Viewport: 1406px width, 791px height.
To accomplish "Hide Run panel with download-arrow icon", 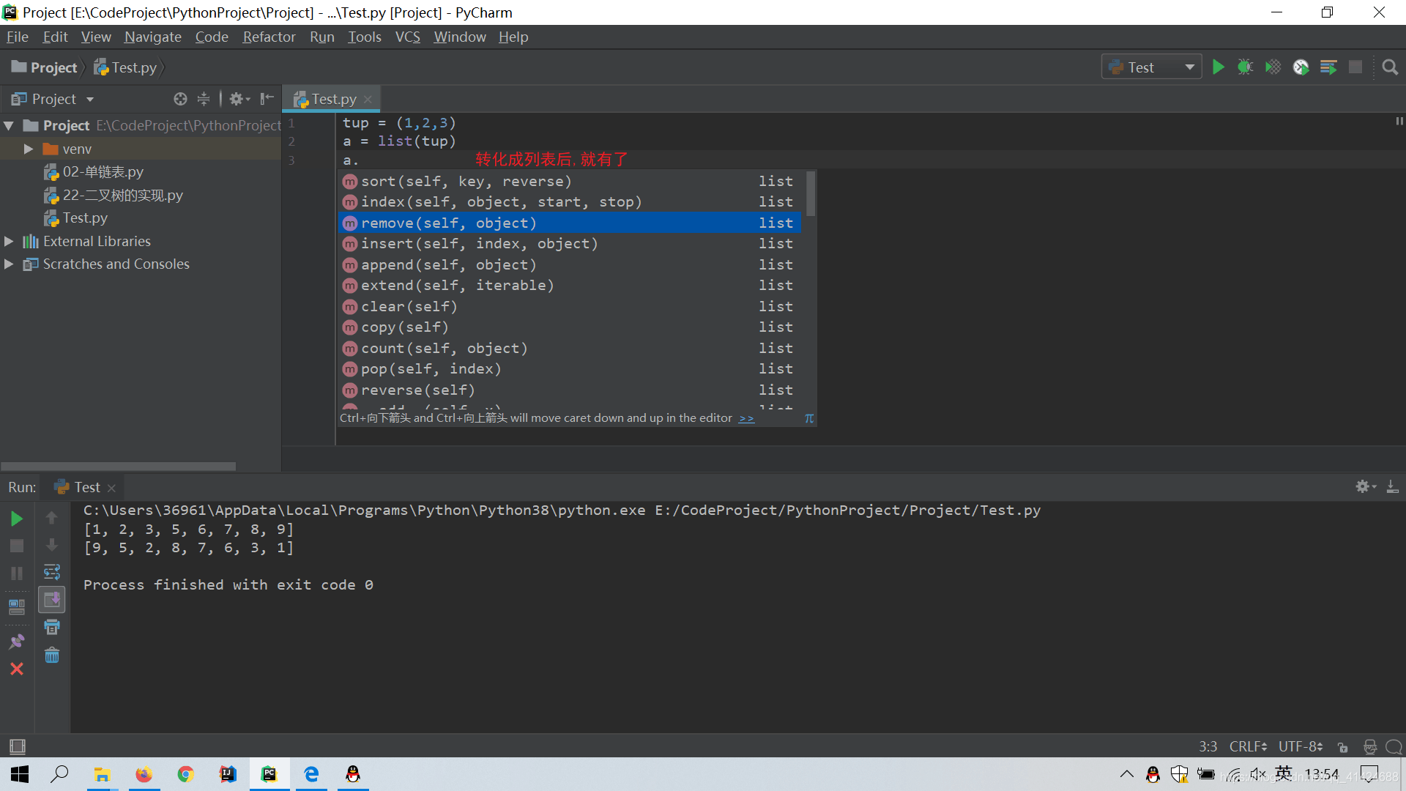I will pos(1392,487).
